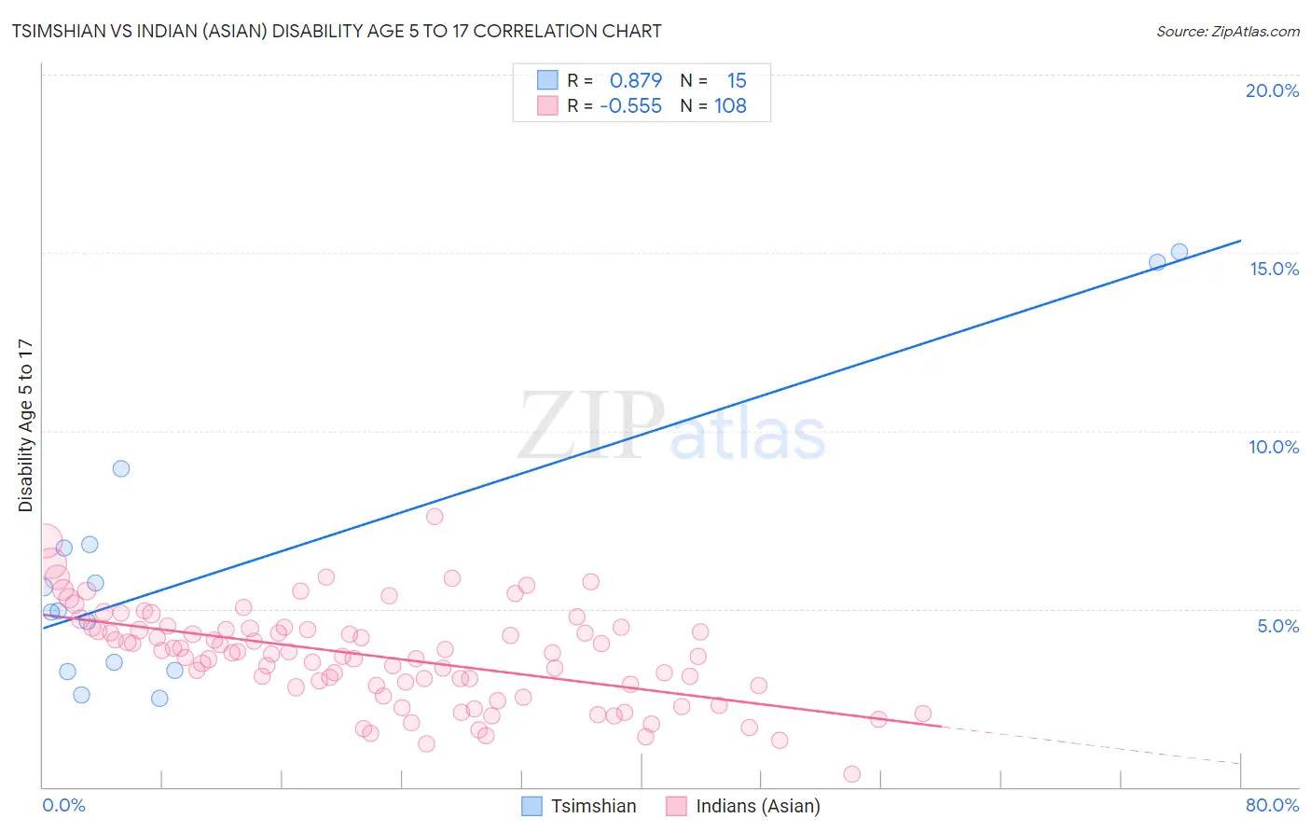1311x832 pixels.
Task: Click the Disability Age 5 to 17 axis title
Action: (26, 425)
